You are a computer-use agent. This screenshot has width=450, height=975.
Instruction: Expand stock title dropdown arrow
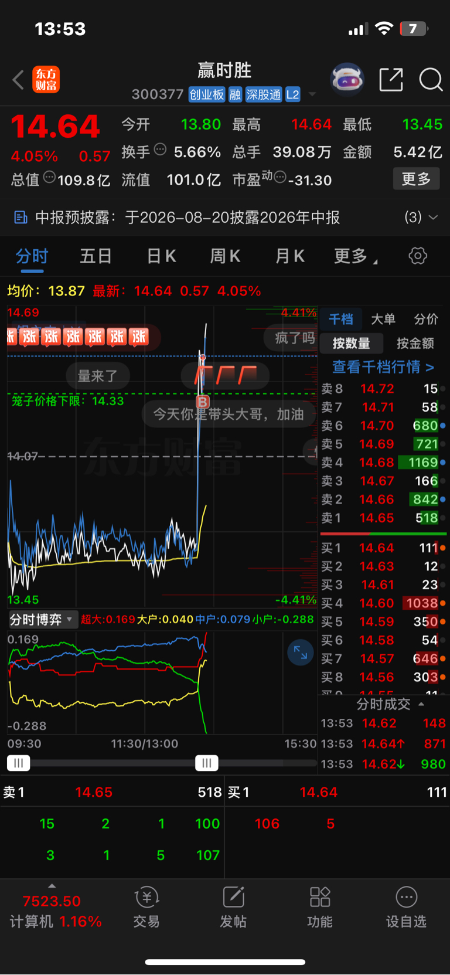[312, 94]
